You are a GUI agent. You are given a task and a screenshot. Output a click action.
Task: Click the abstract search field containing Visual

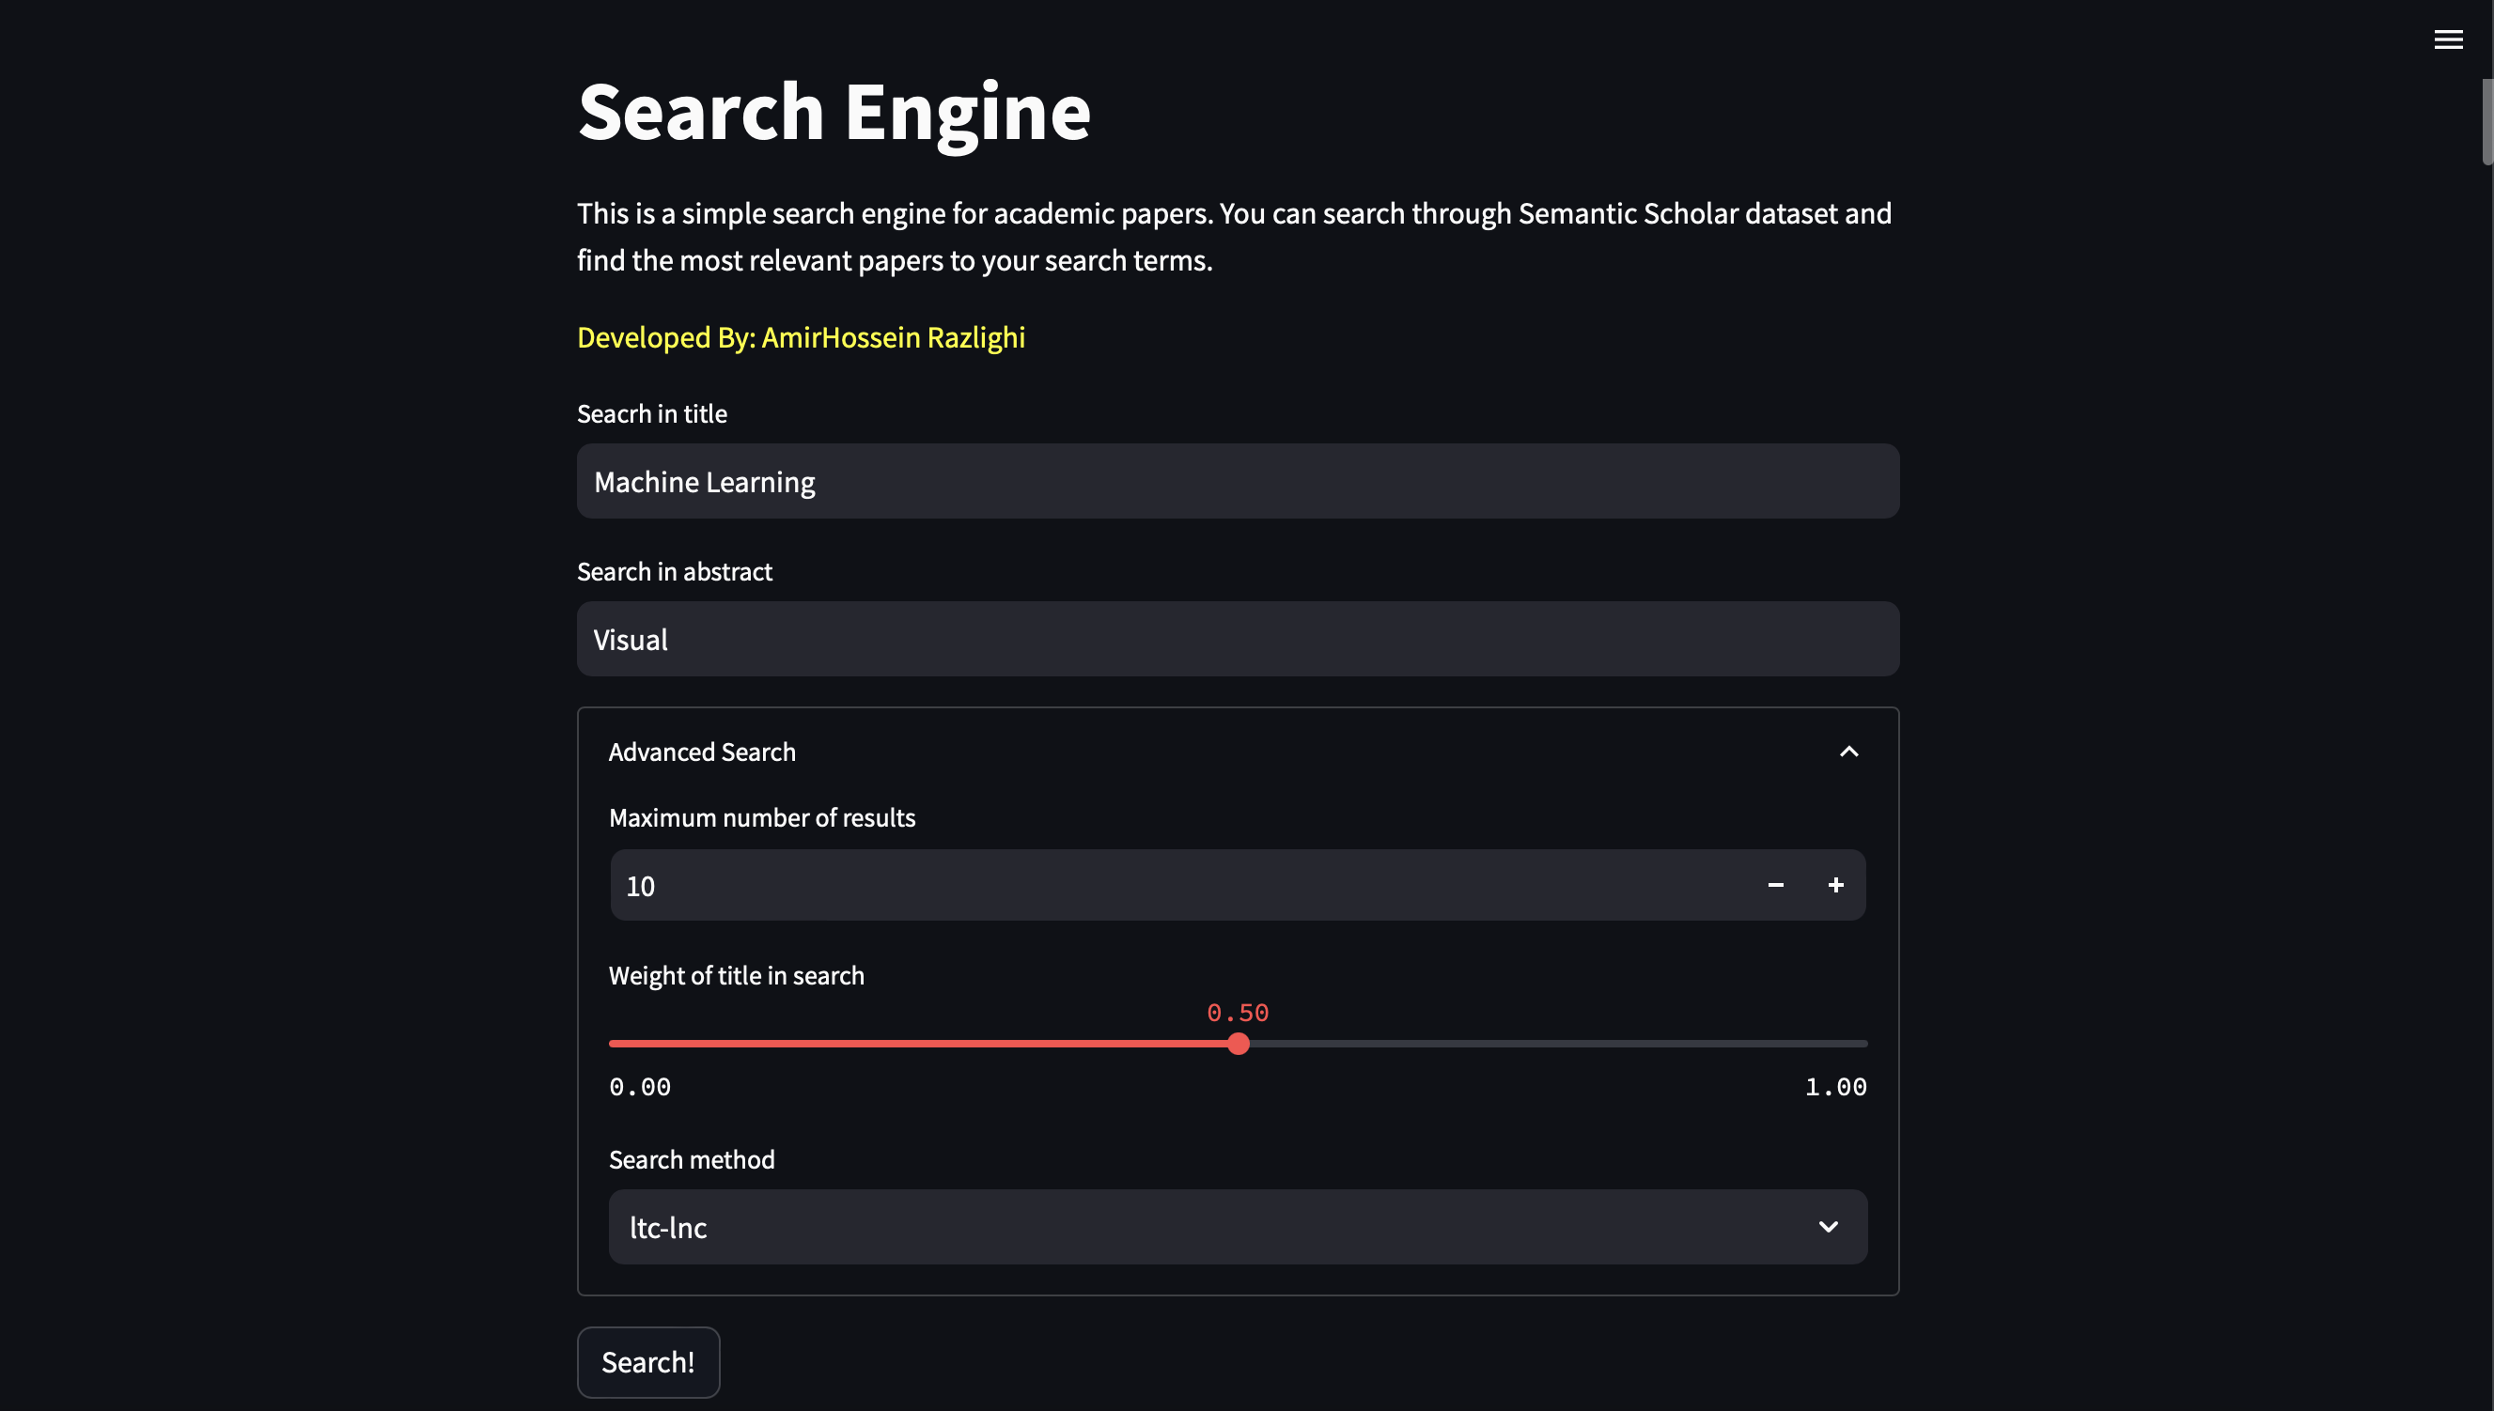coord(1237,639)
